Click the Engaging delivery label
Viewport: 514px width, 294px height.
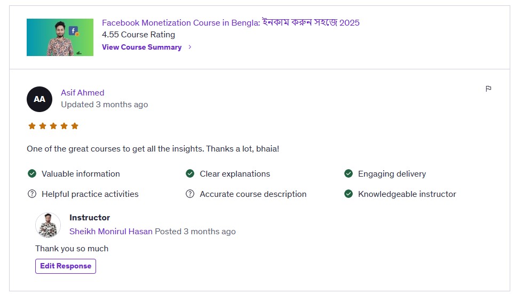[x=392, y=174]
